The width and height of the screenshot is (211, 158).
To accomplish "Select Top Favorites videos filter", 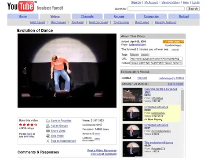I will click(121, 22).
